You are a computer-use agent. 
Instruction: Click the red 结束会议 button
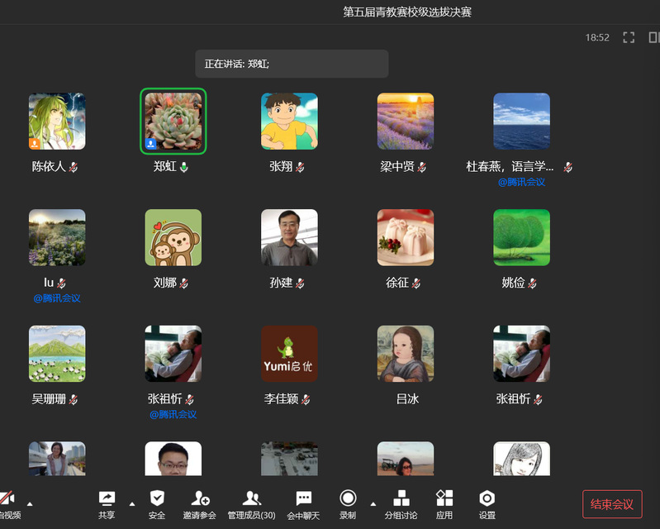612,504
